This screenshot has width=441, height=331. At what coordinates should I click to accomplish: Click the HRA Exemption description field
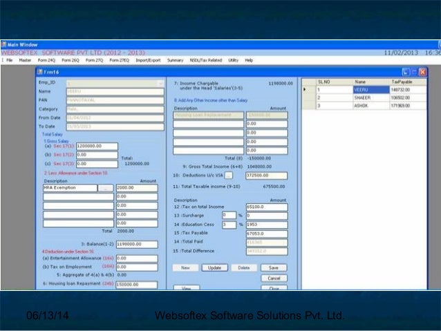70,188
